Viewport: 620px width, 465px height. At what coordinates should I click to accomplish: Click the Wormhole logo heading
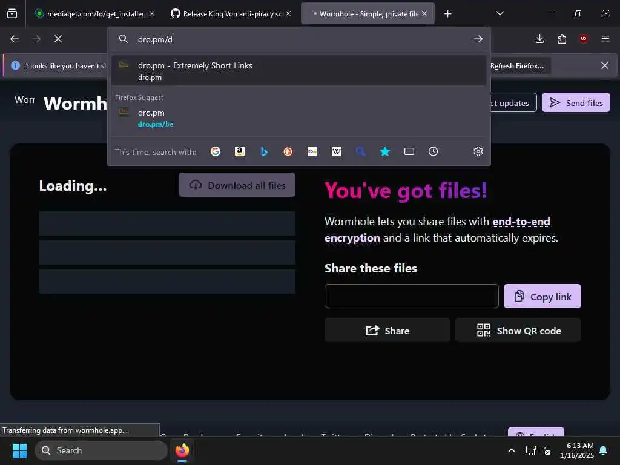pos(75,103)
